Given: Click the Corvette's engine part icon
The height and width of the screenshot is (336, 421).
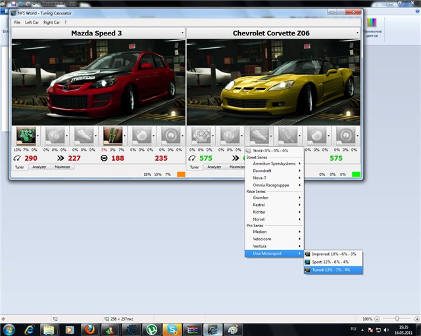Looking at the screenshot, I should point(201,136).
